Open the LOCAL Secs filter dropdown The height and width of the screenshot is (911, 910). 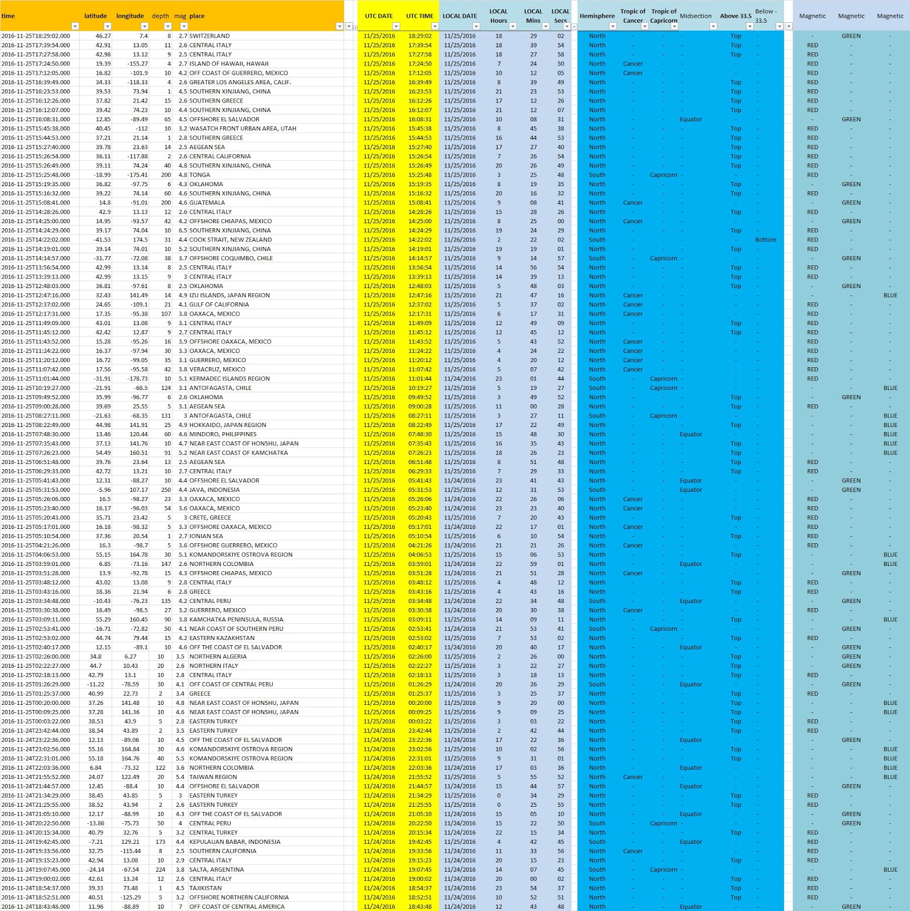tap(567, 26)
